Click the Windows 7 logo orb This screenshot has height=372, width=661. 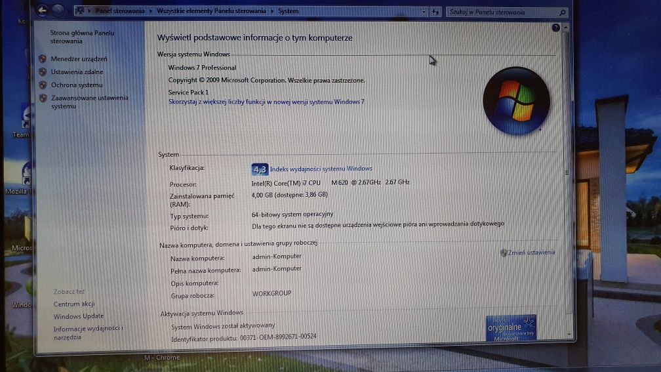(517, 101)
